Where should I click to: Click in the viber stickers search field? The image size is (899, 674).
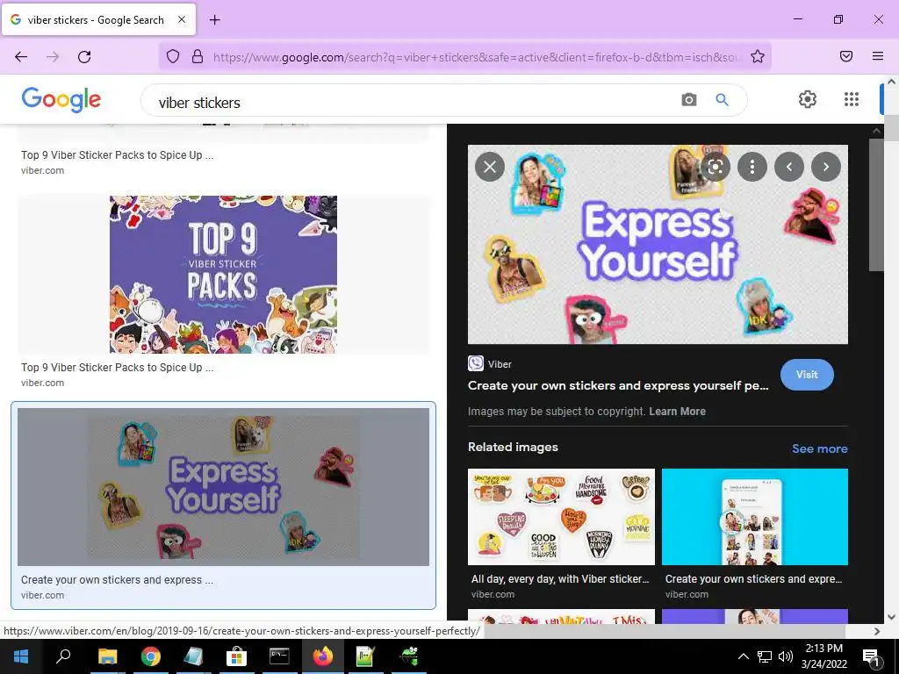pos(413,102)
